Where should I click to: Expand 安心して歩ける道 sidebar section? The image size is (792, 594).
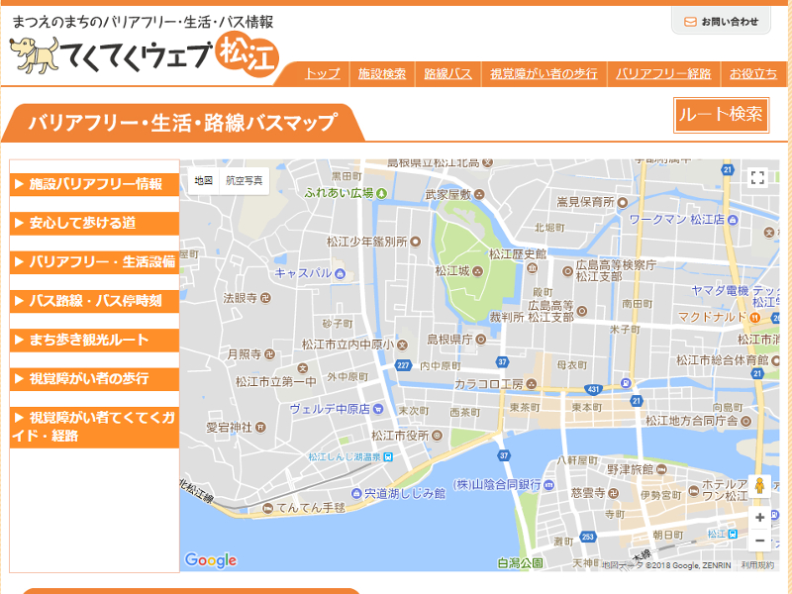point(95,223)
